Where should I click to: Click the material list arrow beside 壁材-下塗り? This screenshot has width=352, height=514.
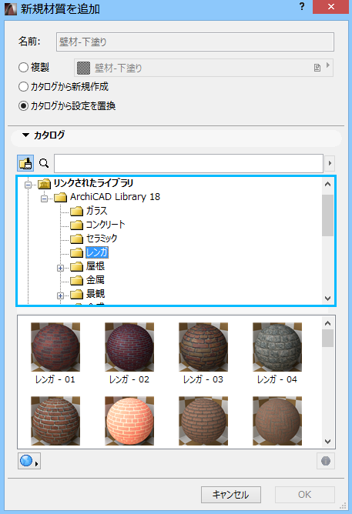coord(327,65)
